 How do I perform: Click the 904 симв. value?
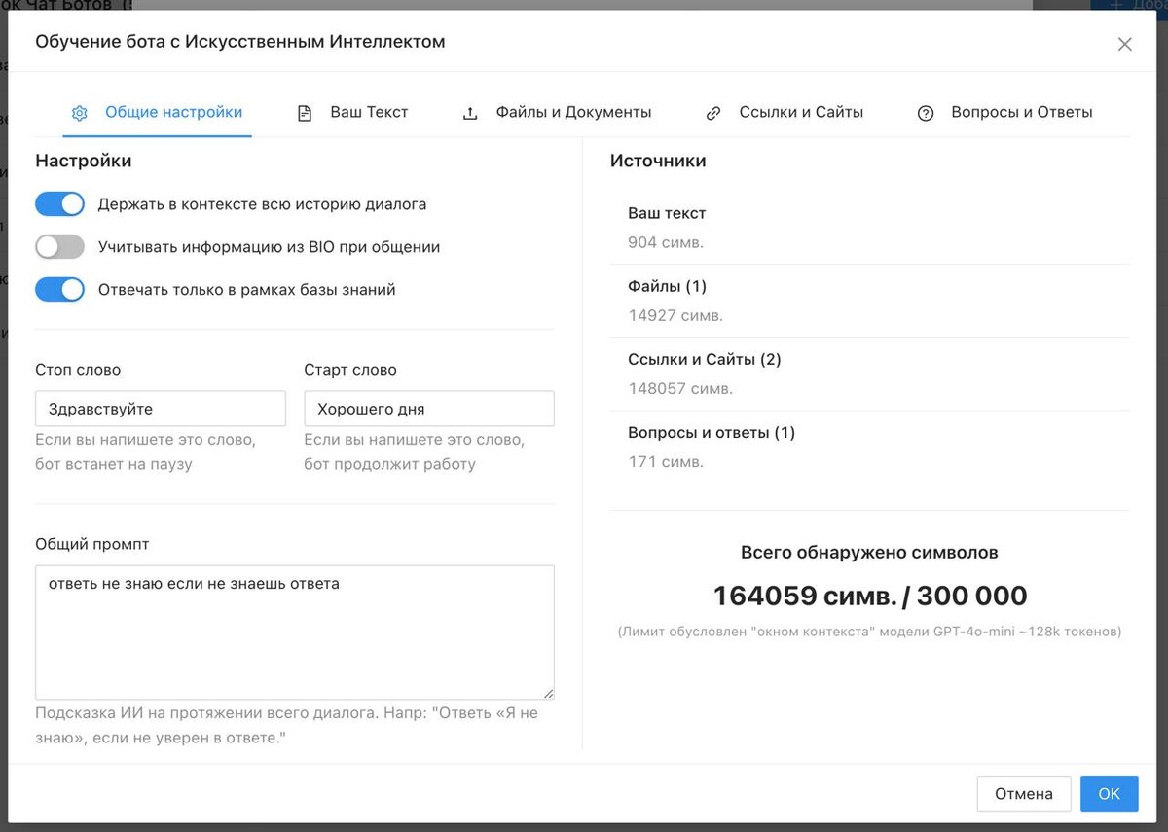coord(666,242)
